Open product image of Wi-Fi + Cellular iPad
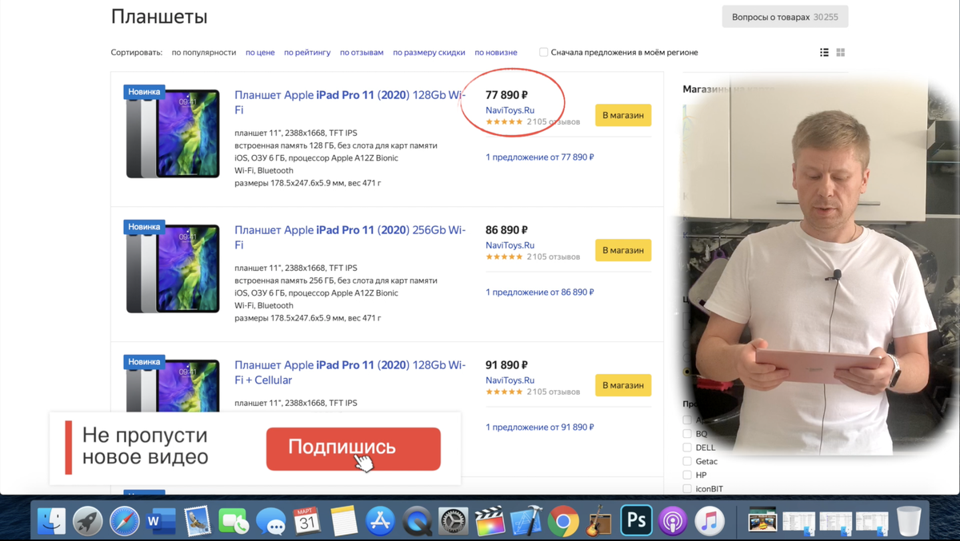960x541 pixels. 173,385
